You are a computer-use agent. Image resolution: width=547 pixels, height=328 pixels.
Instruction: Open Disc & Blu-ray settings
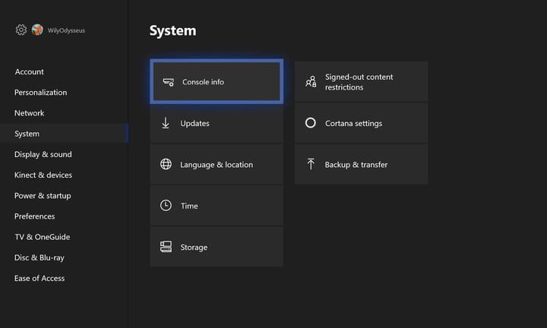40,257
